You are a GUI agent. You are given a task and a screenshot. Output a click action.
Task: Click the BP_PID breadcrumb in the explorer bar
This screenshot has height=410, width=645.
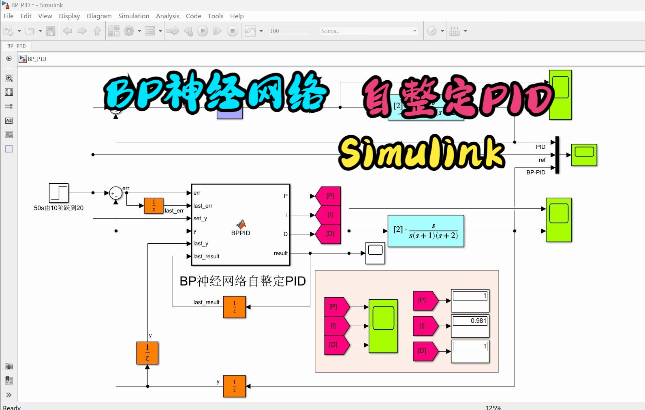(37, 59)
